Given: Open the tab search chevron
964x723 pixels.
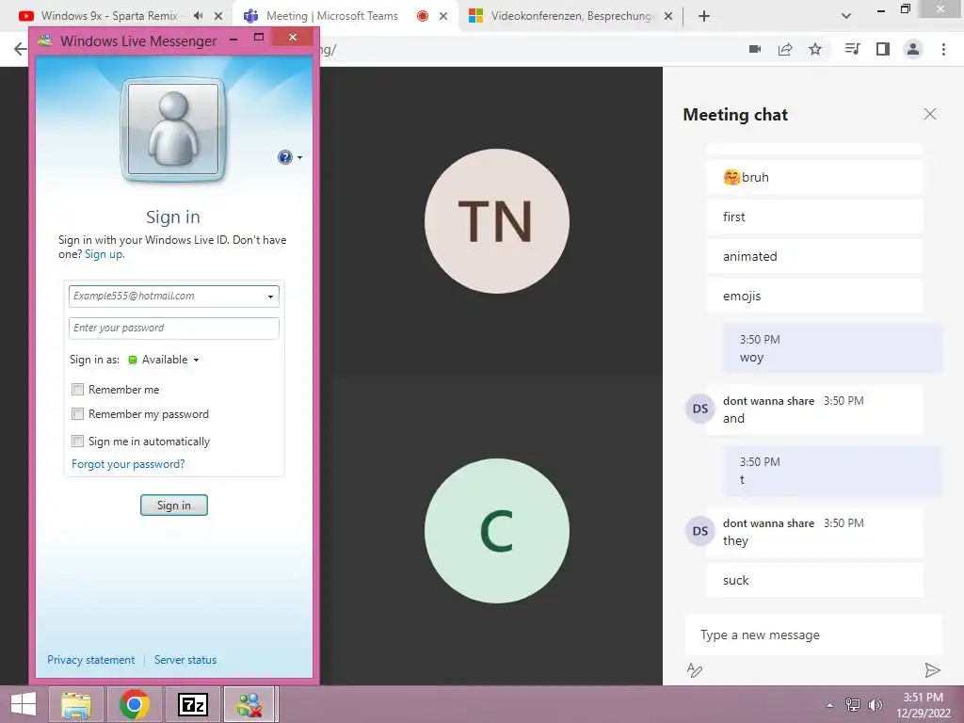Looking at the screenshot, I should pos(846,16).
